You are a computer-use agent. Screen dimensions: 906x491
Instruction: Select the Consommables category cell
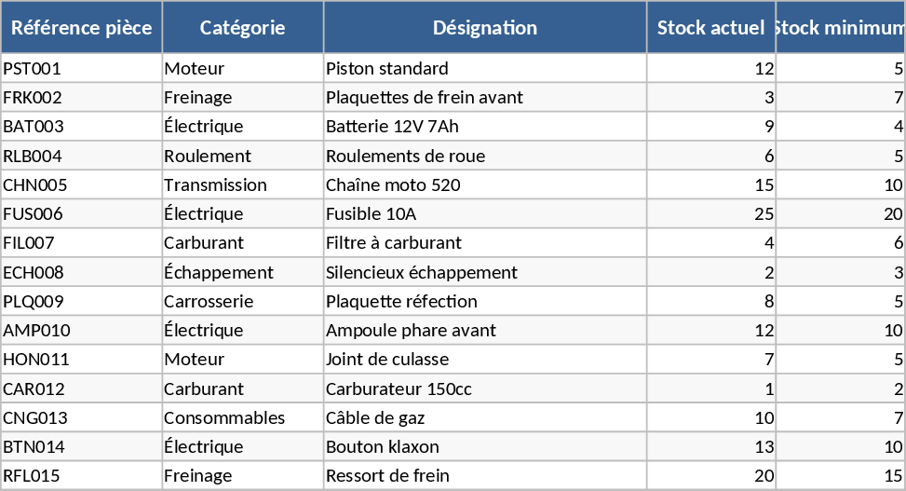tap(242, 418)
